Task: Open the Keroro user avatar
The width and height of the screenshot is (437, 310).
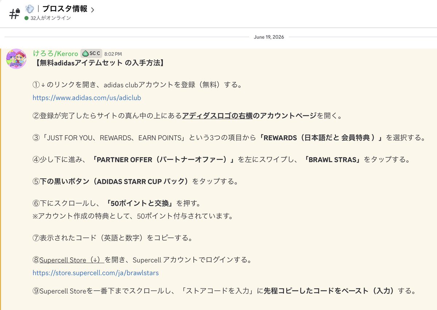Action: tap(16, 59)
